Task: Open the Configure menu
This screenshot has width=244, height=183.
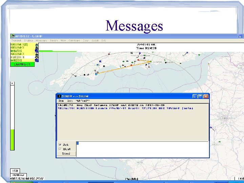Action: tap(74, 40)
